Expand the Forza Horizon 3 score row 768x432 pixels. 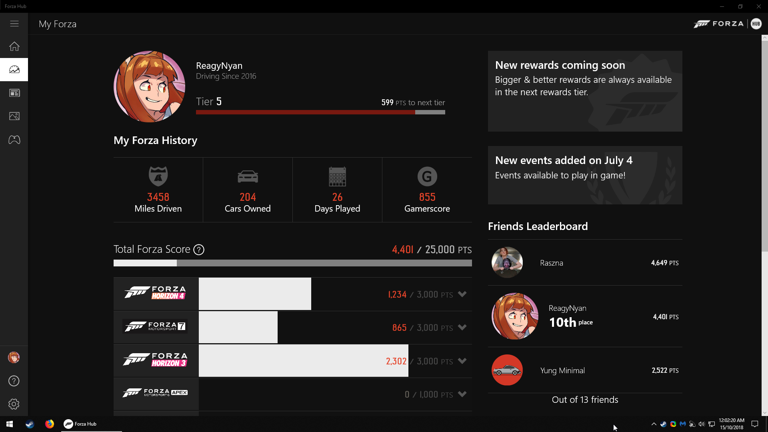[462, 361]
